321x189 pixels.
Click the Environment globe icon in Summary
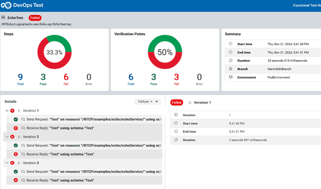tap(230, 77)
